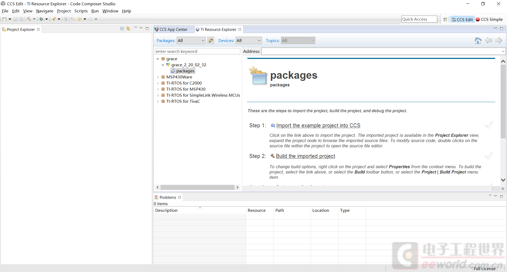Image resolution: width=507 pixels, height=272 pixels.
Task: Expand the MSP430Ware tree node
Action: pos(158,77)
